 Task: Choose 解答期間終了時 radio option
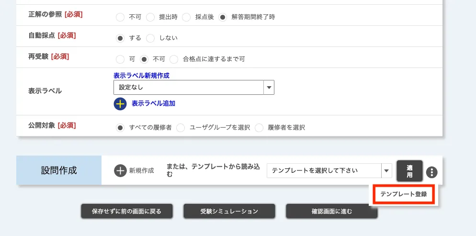223,17
